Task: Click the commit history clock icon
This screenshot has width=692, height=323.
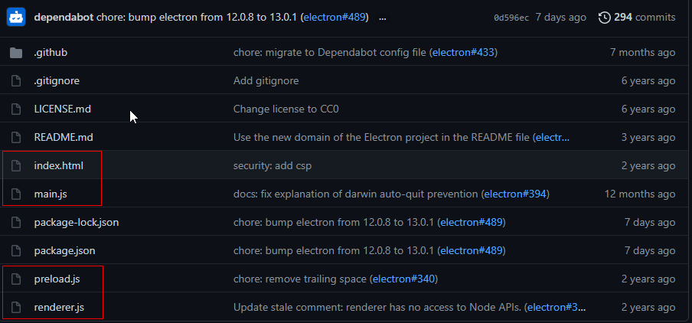Action: click(604, 17)
